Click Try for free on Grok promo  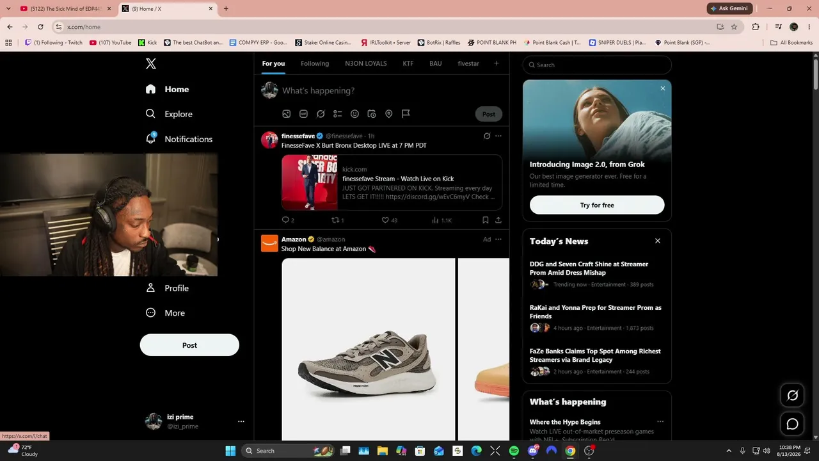click(597, 205)
